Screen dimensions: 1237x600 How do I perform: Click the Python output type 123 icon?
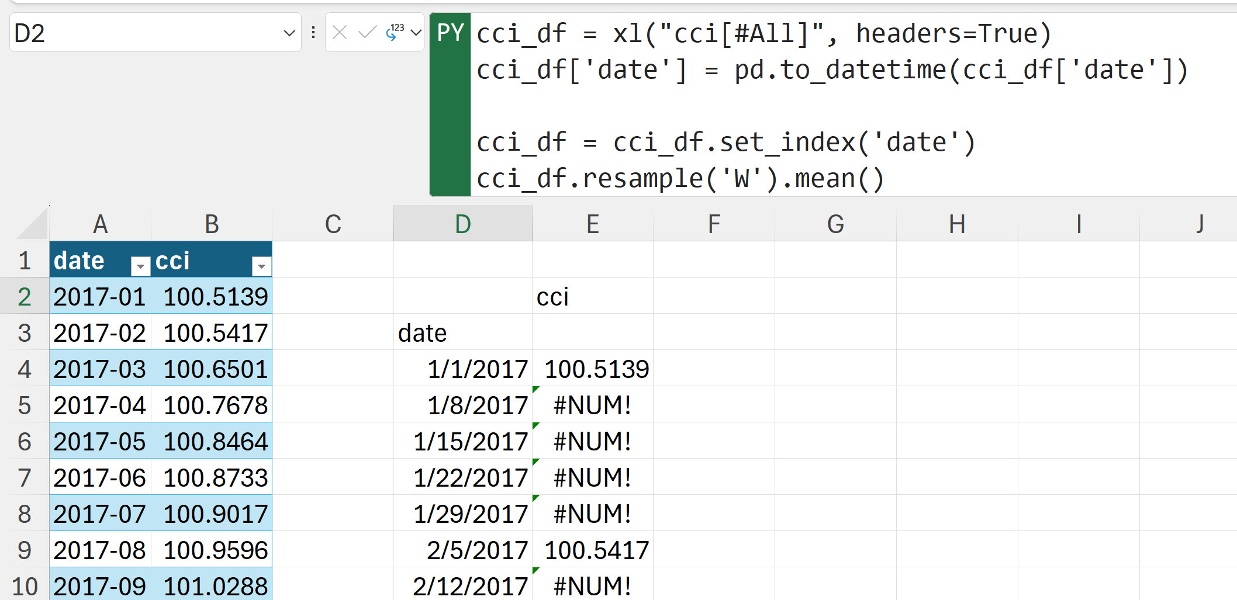point(395,33)
